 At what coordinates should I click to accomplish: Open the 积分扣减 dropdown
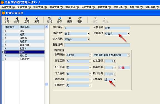90,67
